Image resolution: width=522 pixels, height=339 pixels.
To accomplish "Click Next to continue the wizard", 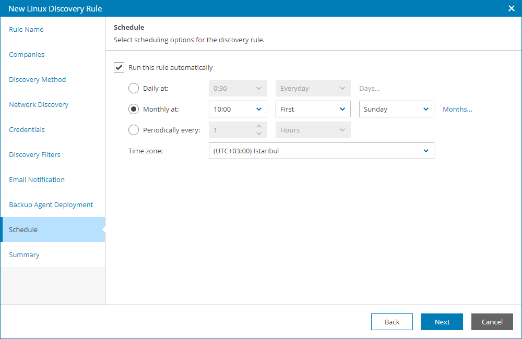I will pos(442,322).
